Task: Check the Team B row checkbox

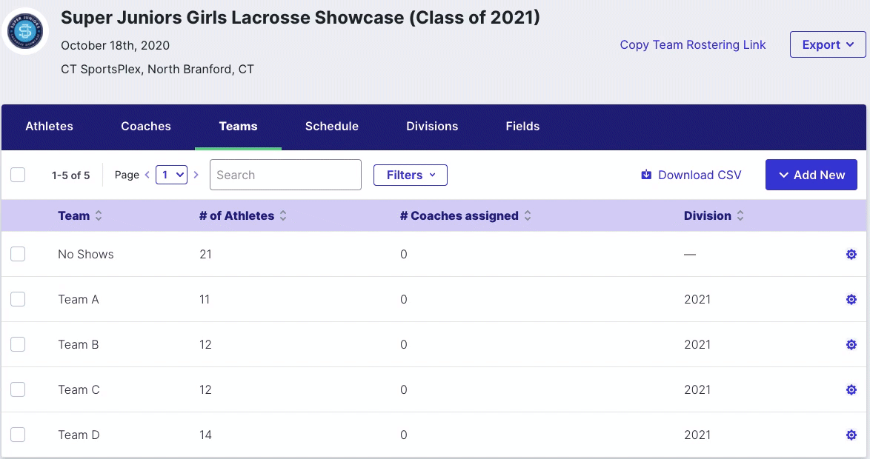Action: point(18,344)
